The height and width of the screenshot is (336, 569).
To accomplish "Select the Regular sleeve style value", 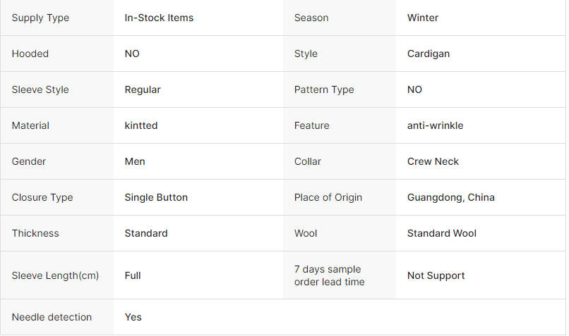I will tap(143, 89).
